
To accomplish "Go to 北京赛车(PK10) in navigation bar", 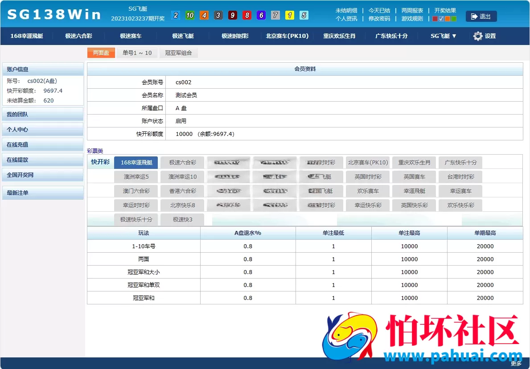I will click(288, 36).
